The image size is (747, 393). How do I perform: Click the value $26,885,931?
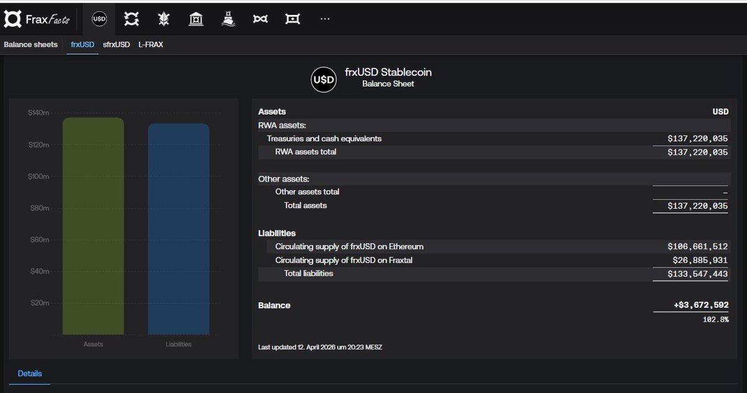click(x=700, y=261)
